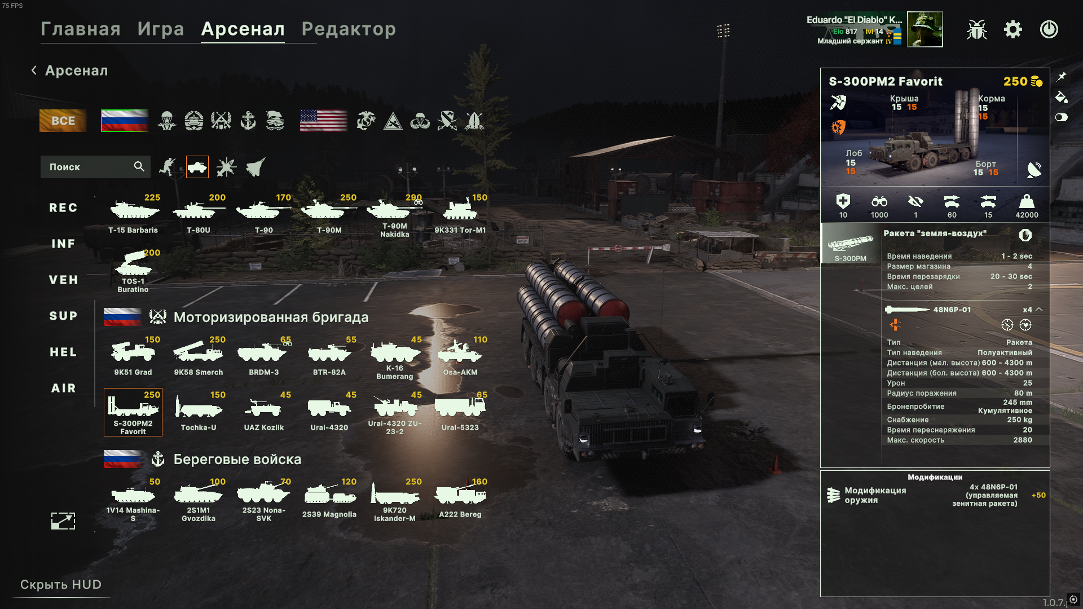The width and height of the screenshot is (1083, 609).
Task: Switch to the Игра tab
Action: click(161, 29)
